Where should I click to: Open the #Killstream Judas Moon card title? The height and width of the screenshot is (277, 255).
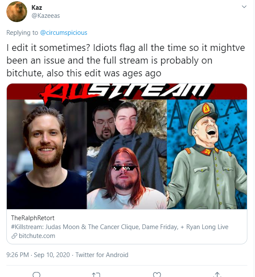[x=120, y=227]
